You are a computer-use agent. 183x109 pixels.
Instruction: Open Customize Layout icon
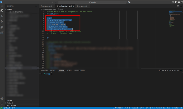(173, 2)
